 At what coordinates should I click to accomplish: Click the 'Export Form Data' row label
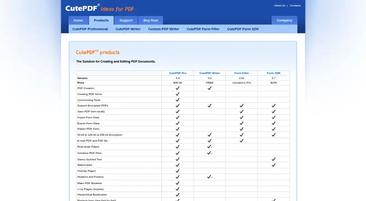click(x=88, y=123)
